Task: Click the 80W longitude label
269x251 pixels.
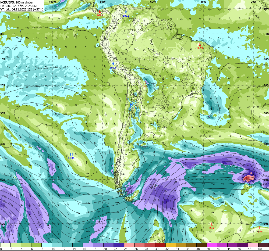Action: pyautogui.click(x=102, y=2)
